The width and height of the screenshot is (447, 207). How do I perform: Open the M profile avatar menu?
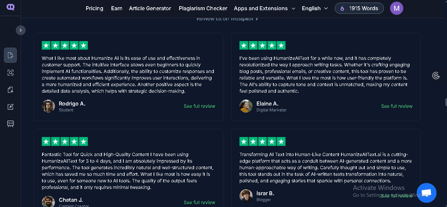[x=396, y=8]
